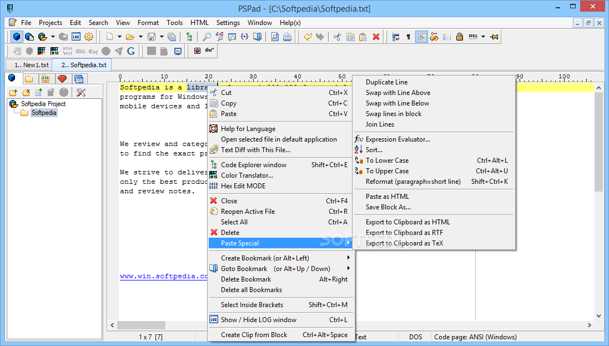Screen dimensions: 609x346
Task: Click the Paste clipboard icon in toolbar
Action: point(363,37)
